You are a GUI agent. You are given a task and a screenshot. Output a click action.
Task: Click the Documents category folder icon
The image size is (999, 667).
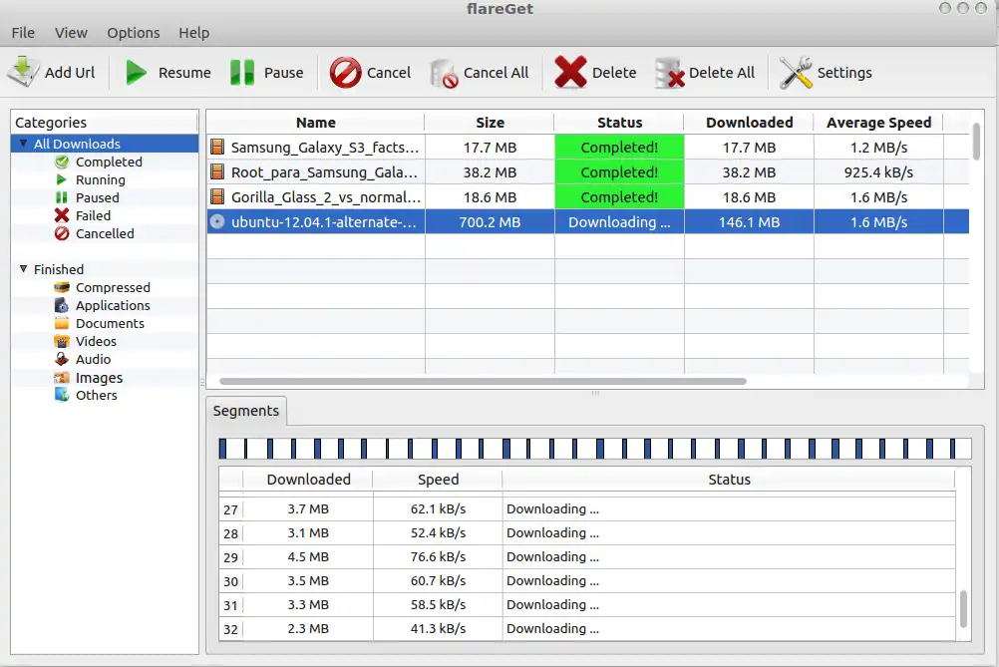(x=62, y=323)
